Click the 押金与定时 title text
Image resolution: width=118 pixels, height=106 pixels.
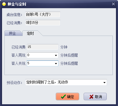click(17, 4)
